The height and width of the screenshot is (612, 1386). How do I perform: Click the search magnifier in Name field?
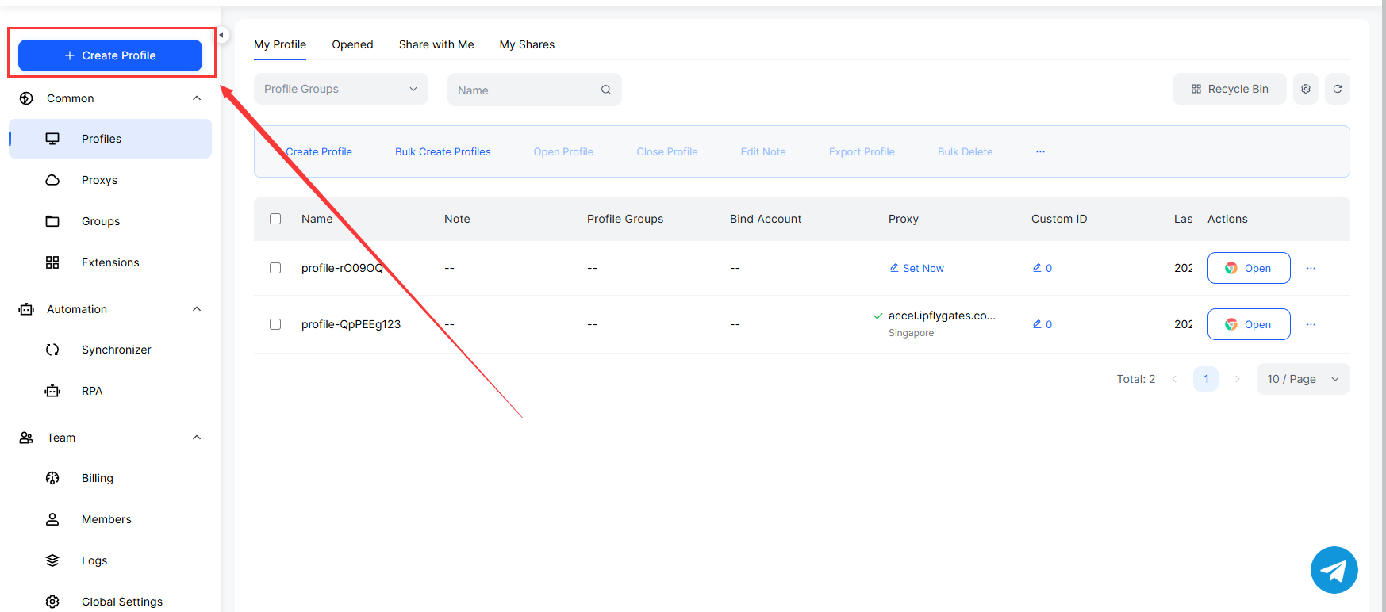point(606,90)
